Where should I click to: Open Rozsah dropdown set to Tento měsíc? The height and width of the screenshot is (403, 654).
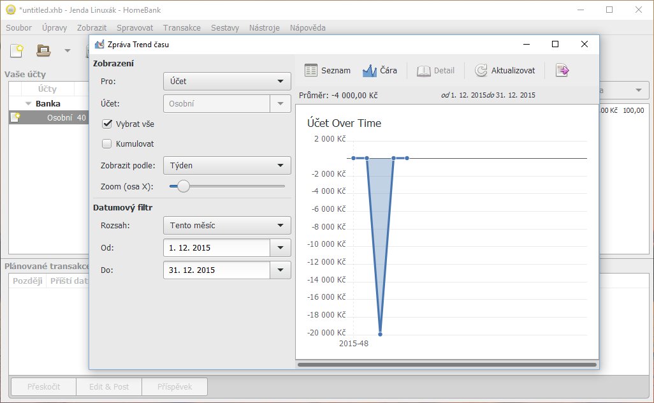pos(227,225)
